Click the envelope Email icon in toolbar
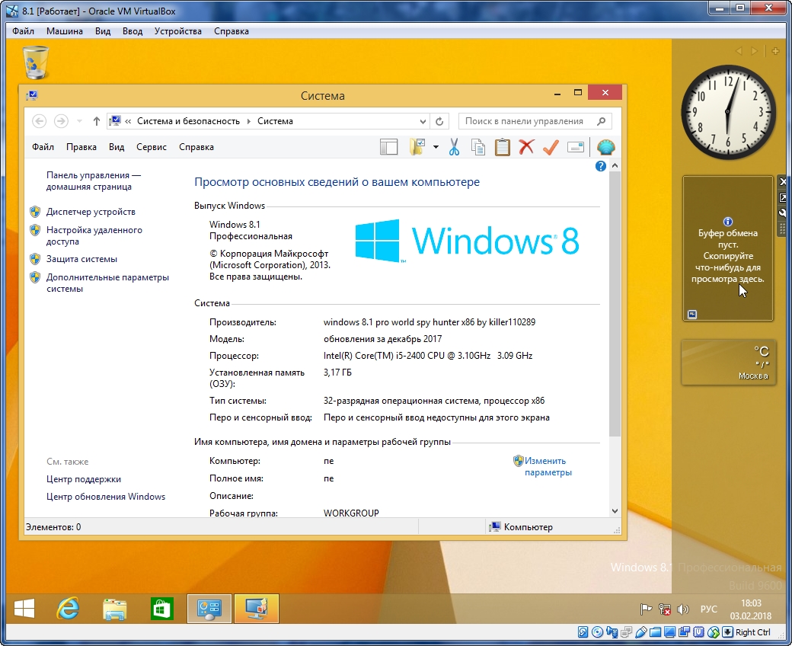 click(575, 147)
